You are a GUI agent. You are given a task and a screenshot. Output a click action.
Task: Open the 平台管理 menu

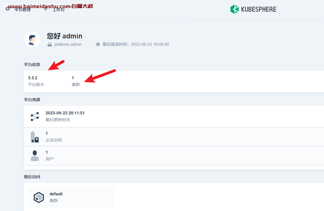[x=23, y=9]
